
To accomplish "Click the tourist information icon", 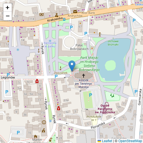I will (44, 122).
